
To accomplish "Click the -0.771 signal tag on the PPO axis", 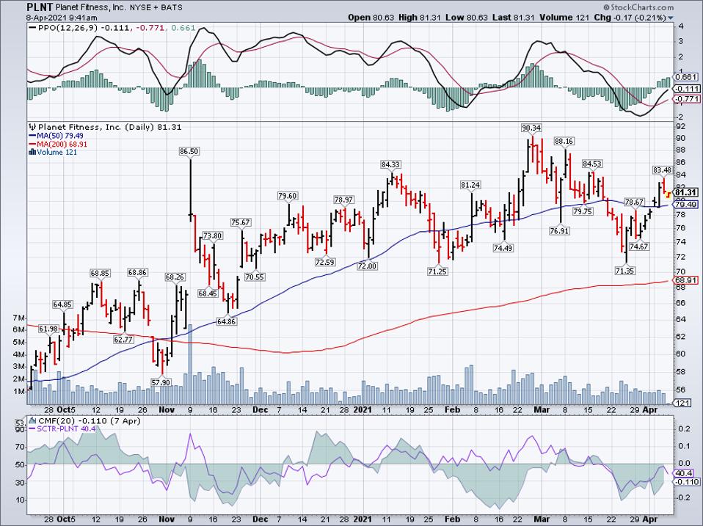I will click(688, 98).
